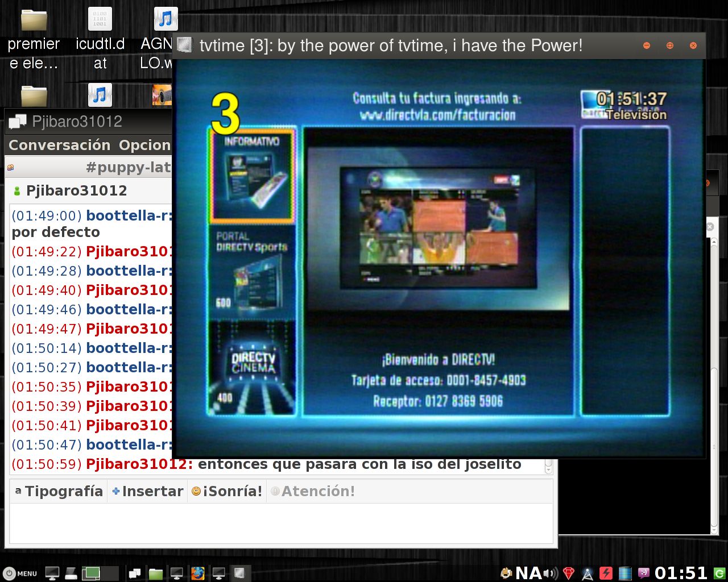Click the Pidgin window title icon
The width and height of the screenshot is (728, 582).
(18, 121)
